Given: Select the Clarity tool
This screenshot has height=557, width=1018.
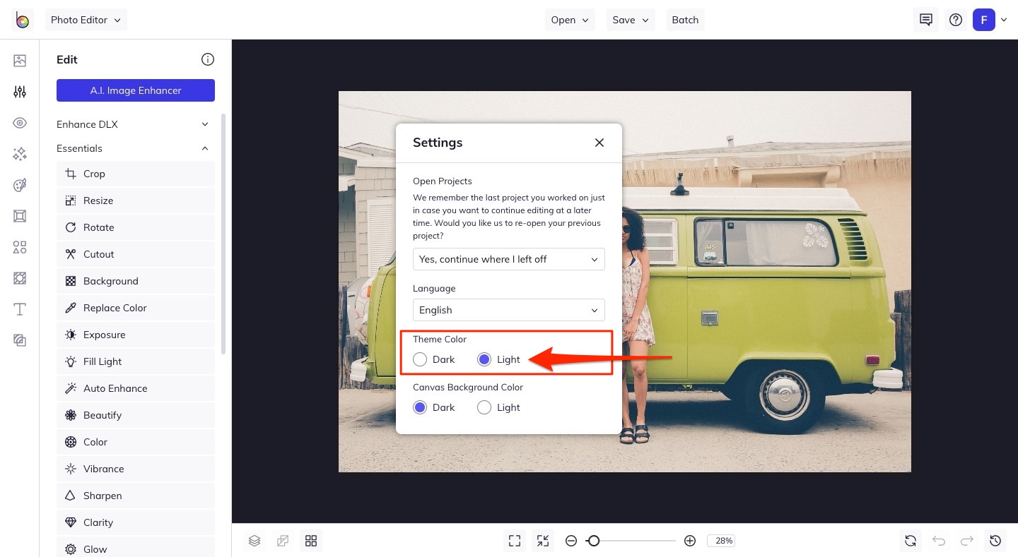Looking at the screenshot, I should [x=136, y=522].
